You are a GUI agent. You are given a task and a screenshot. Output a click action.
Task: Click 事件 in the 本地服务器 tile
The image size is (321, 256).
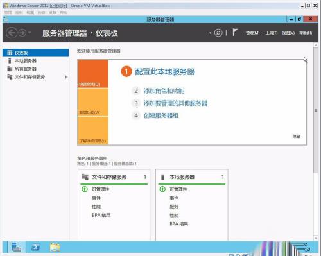(174, 198)
